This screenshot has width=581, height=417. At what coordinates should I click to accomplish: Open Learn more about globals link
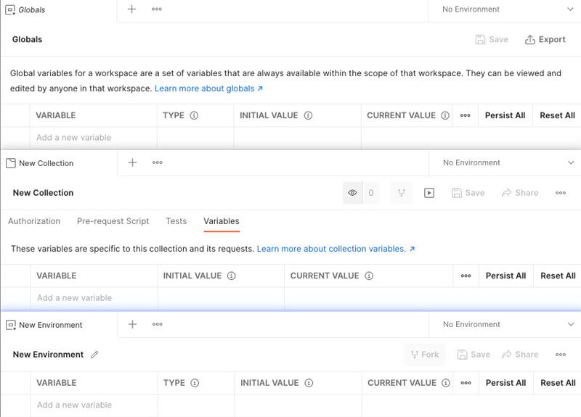[x=208, y=88]
